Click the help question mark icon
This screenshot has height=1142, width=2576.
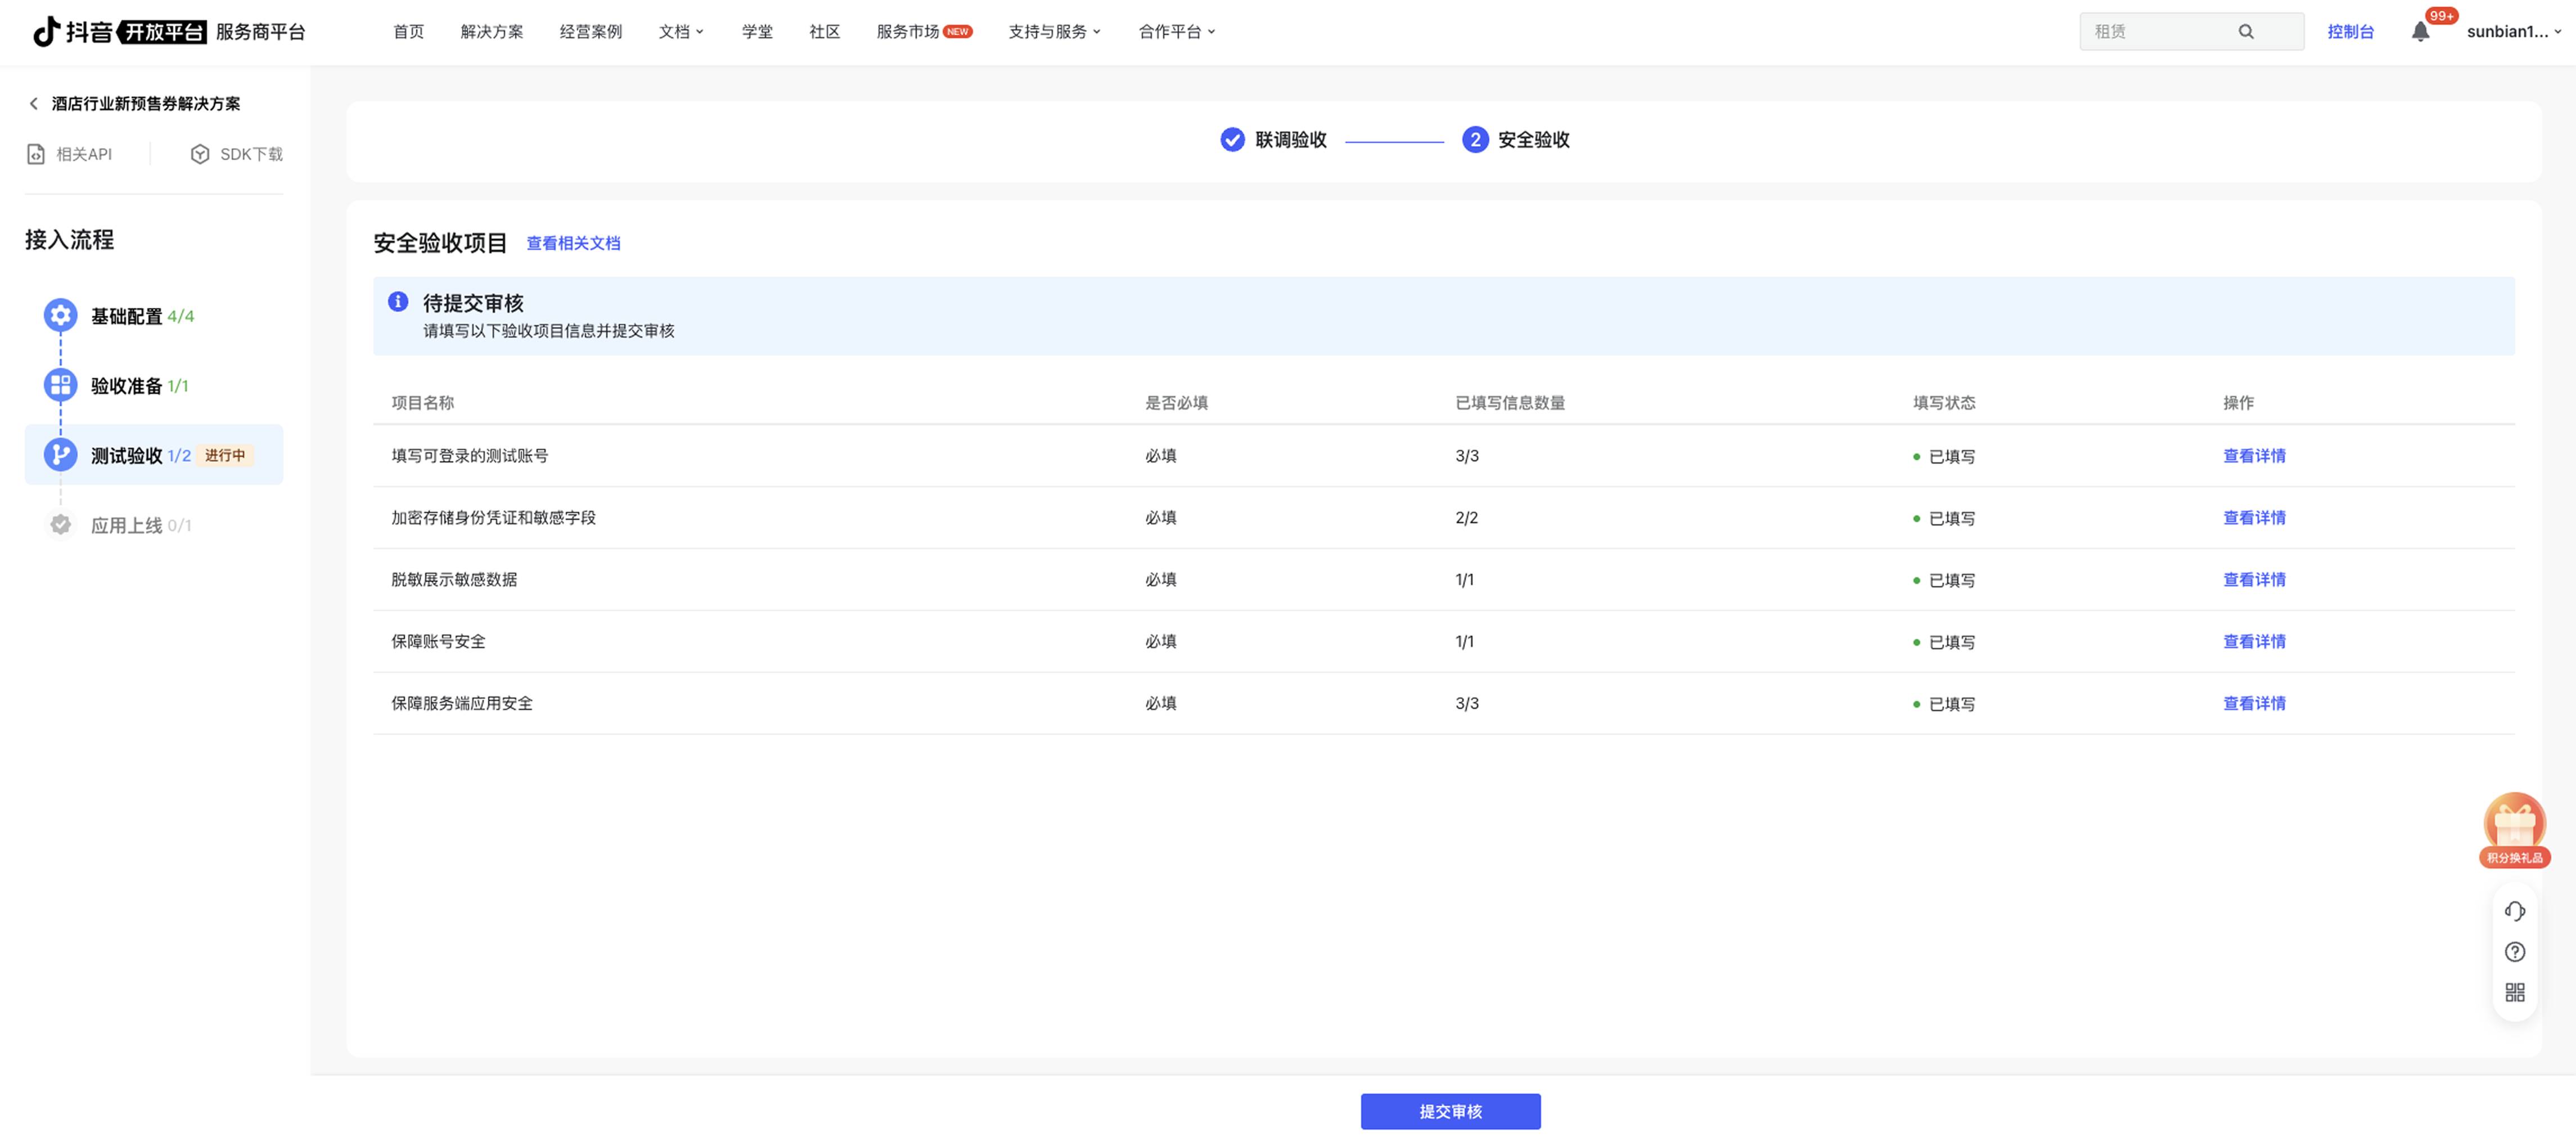[x=2514, y=952]
